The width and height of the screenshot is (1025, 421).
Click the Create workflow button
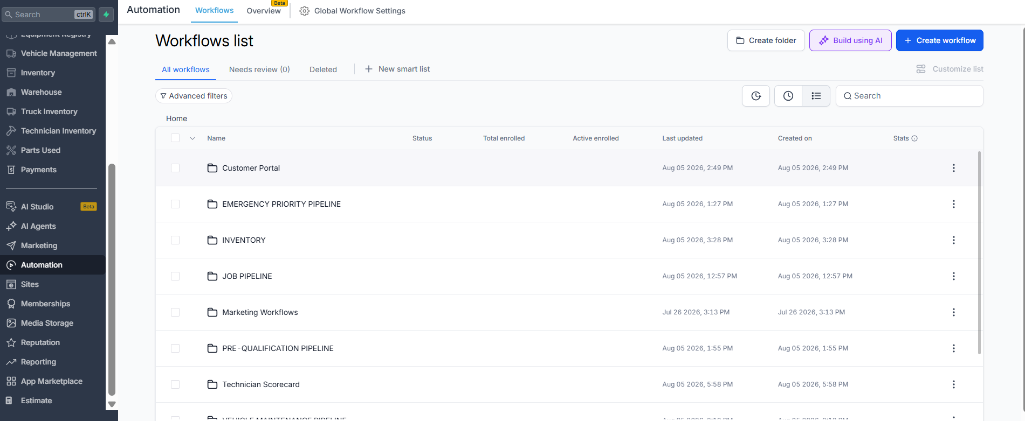pyautogui.click(x=939, y=40)
